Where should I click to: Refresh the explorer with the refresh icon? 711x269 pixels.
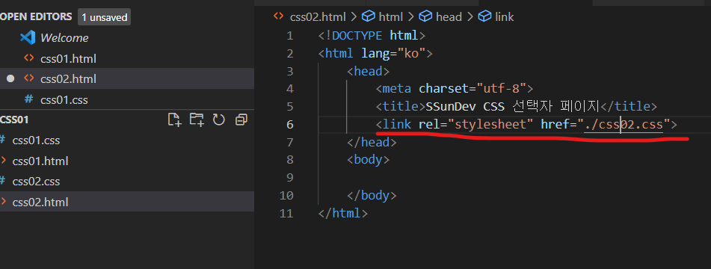pyautogui.click(x=219, y=120)
